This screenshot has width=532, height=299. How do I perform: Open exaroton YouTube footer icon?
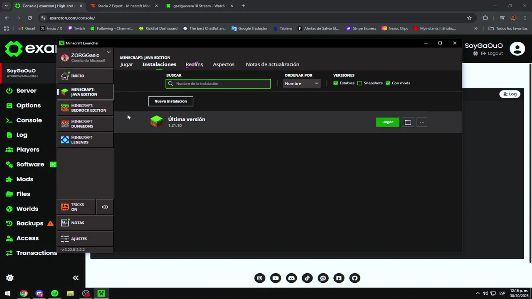[276, 278]
